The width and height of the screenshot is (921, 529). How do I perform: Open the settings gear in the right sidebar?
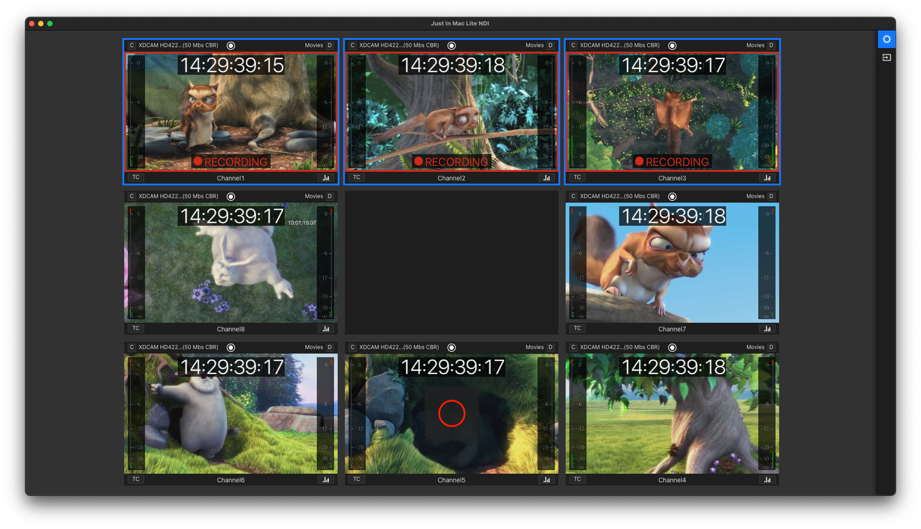tap(887, 39)
